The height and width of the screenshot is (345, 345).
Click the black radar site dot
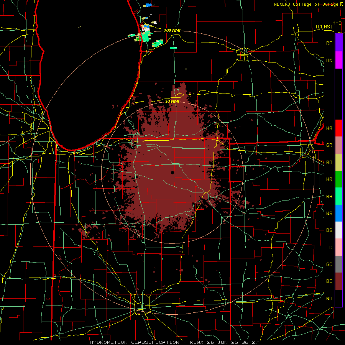[x=172, y=172]
